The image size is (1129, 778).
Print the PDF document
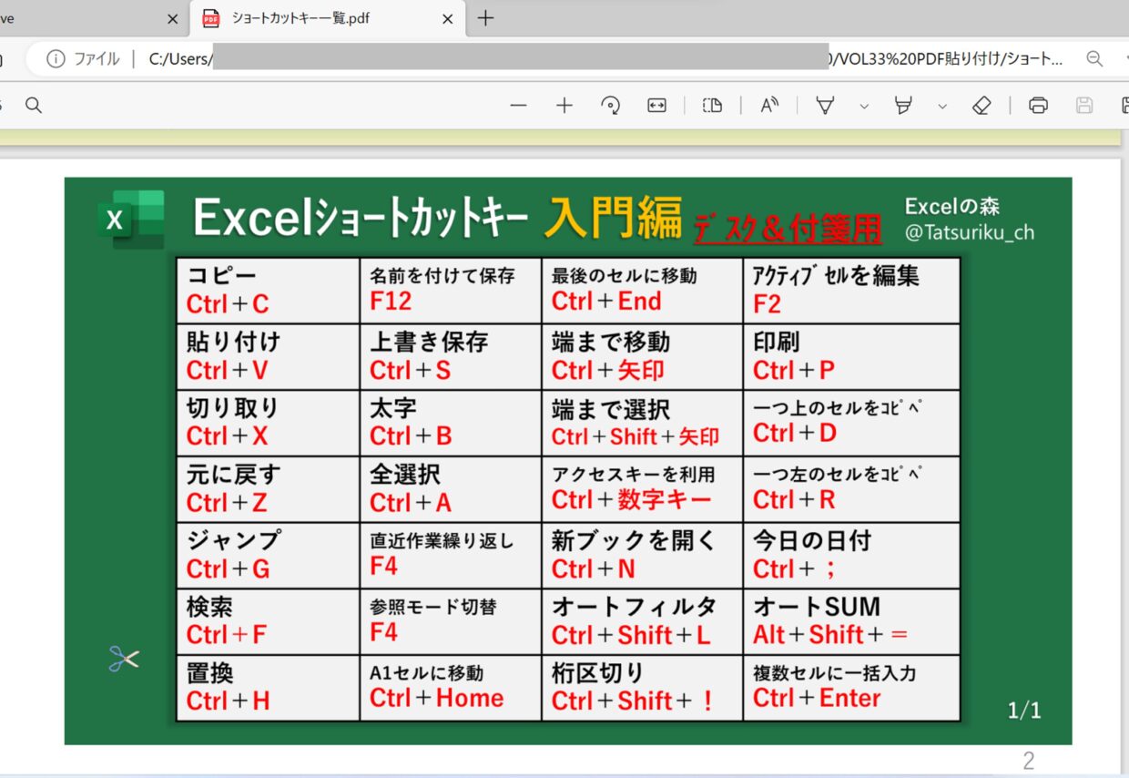click(1038, 106)
